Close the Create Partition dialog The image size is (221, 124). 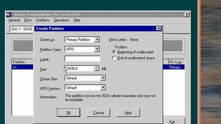pyautogui.click(x=159, y=29)
